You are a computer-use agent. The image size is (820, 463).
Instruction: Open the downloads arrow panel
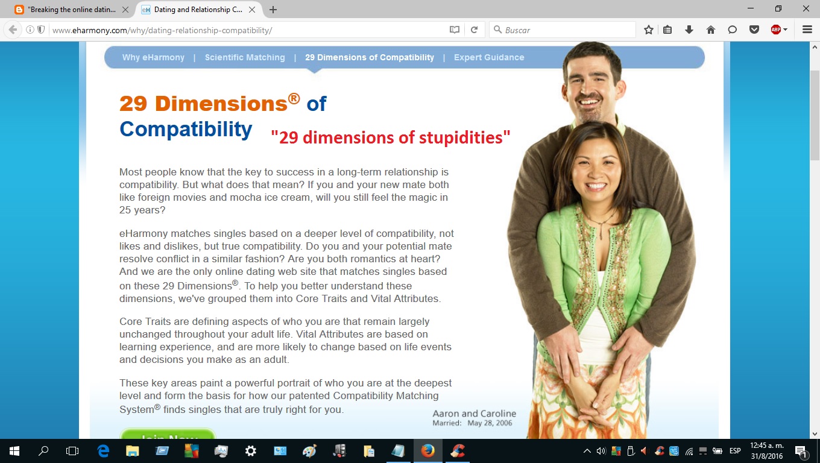pyautogui.click(x=689, y=30)
